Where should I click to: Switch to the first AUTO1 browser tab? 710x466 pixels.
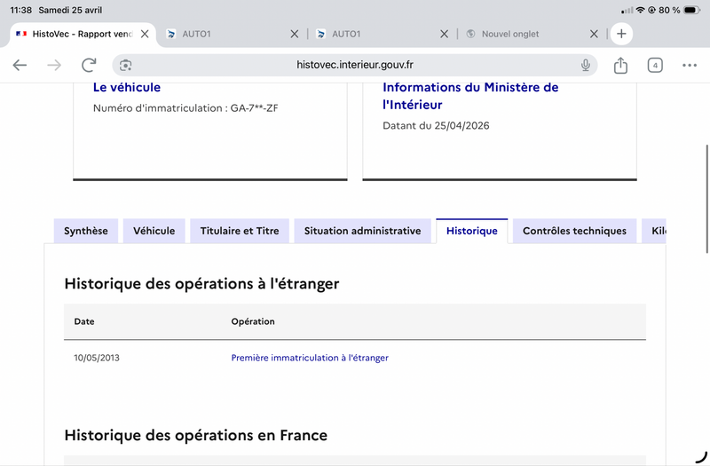[226, 34]
